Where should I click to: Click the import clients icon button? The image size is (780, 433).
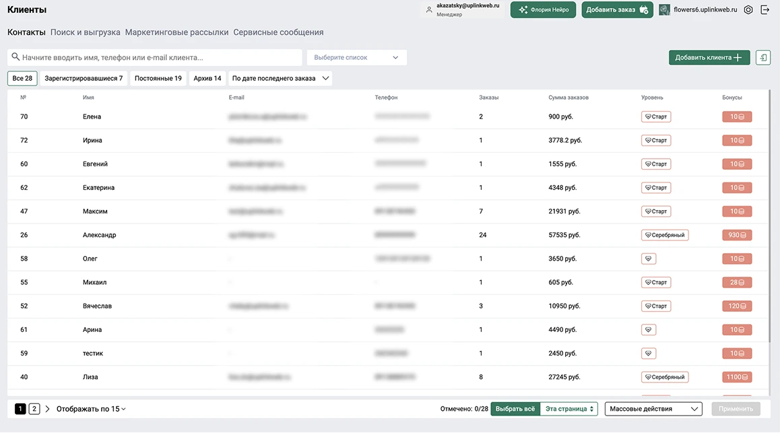[763, 58]
